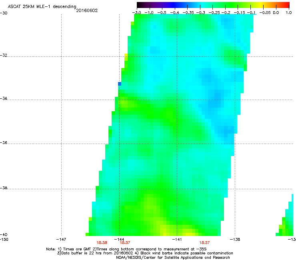Screen dimensions: 296x260
Task: Click latitude label -36 on left axis
Action: click(x=4, y=142)
